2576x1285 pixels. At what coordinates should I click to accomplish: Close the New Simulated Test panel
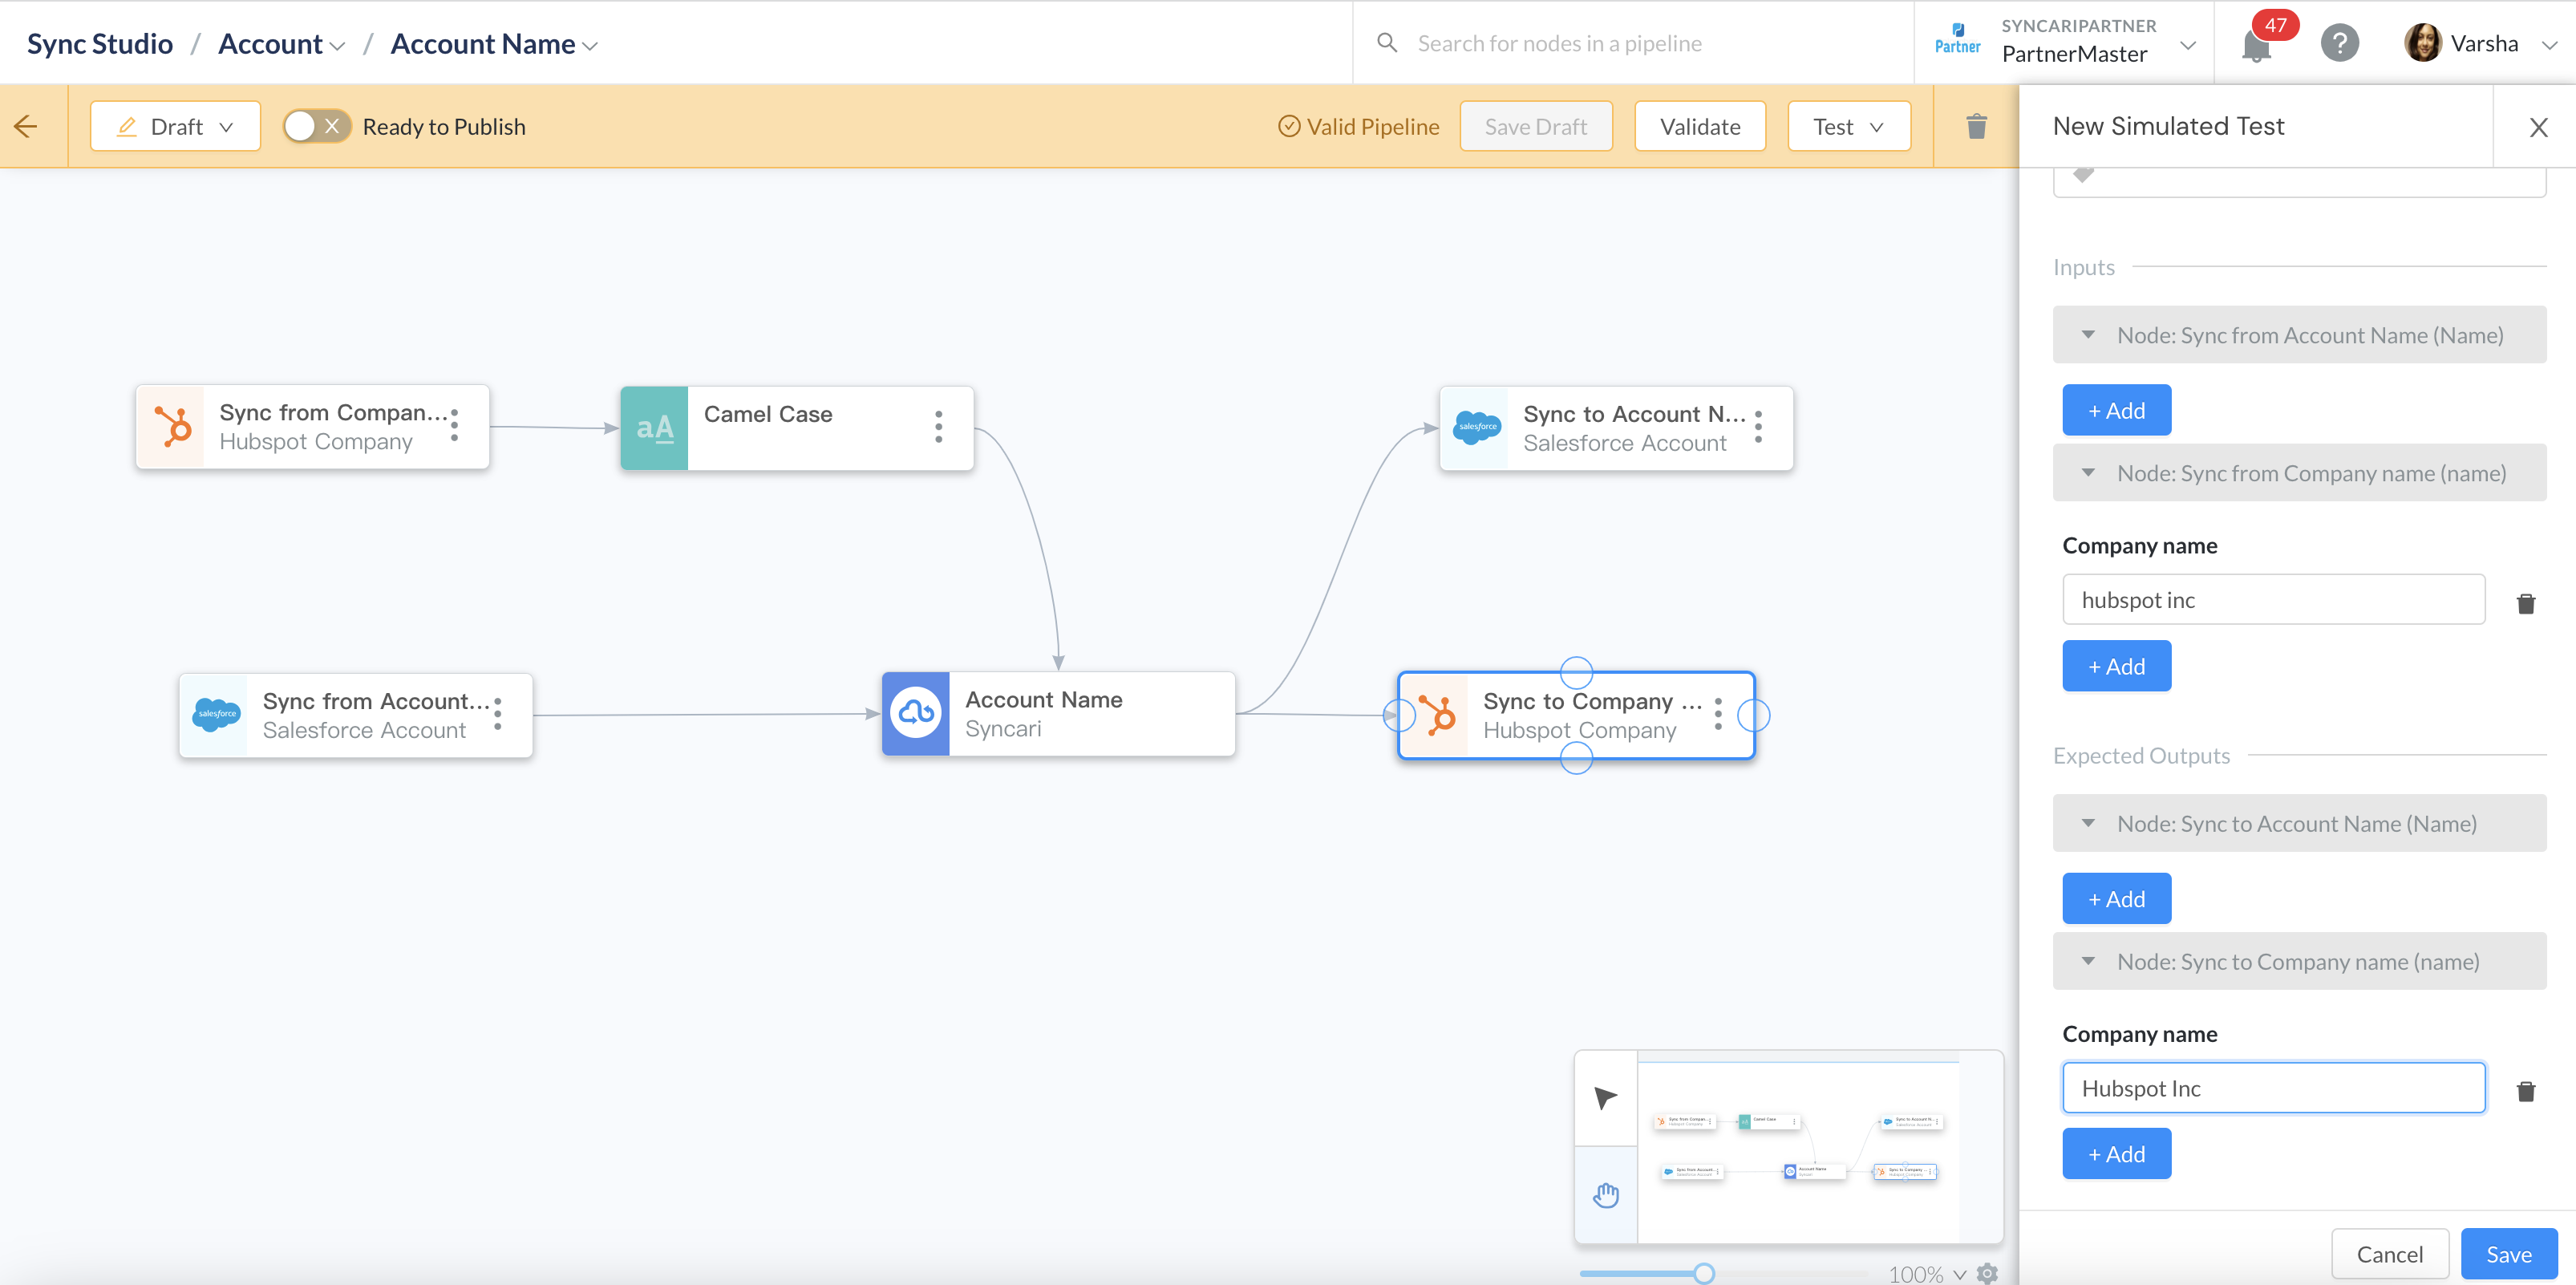2537,127
